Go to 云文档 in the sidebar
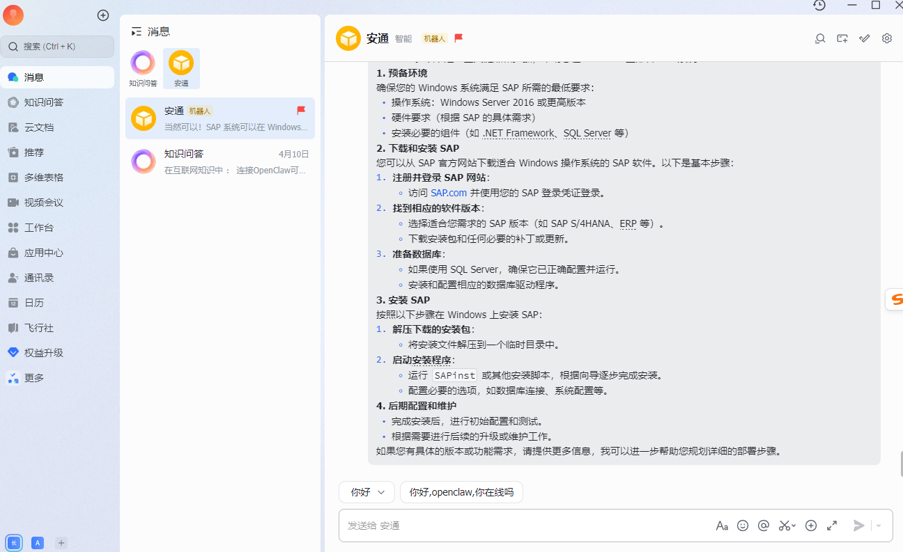This screenshot has width=903, height=552. point(58,127)
